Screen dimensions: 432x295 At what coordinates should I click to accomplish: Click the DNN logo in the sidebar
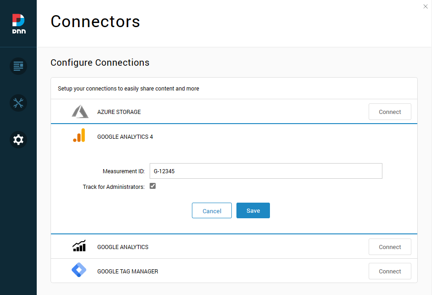pyautogui.click(x=18, y=23)
